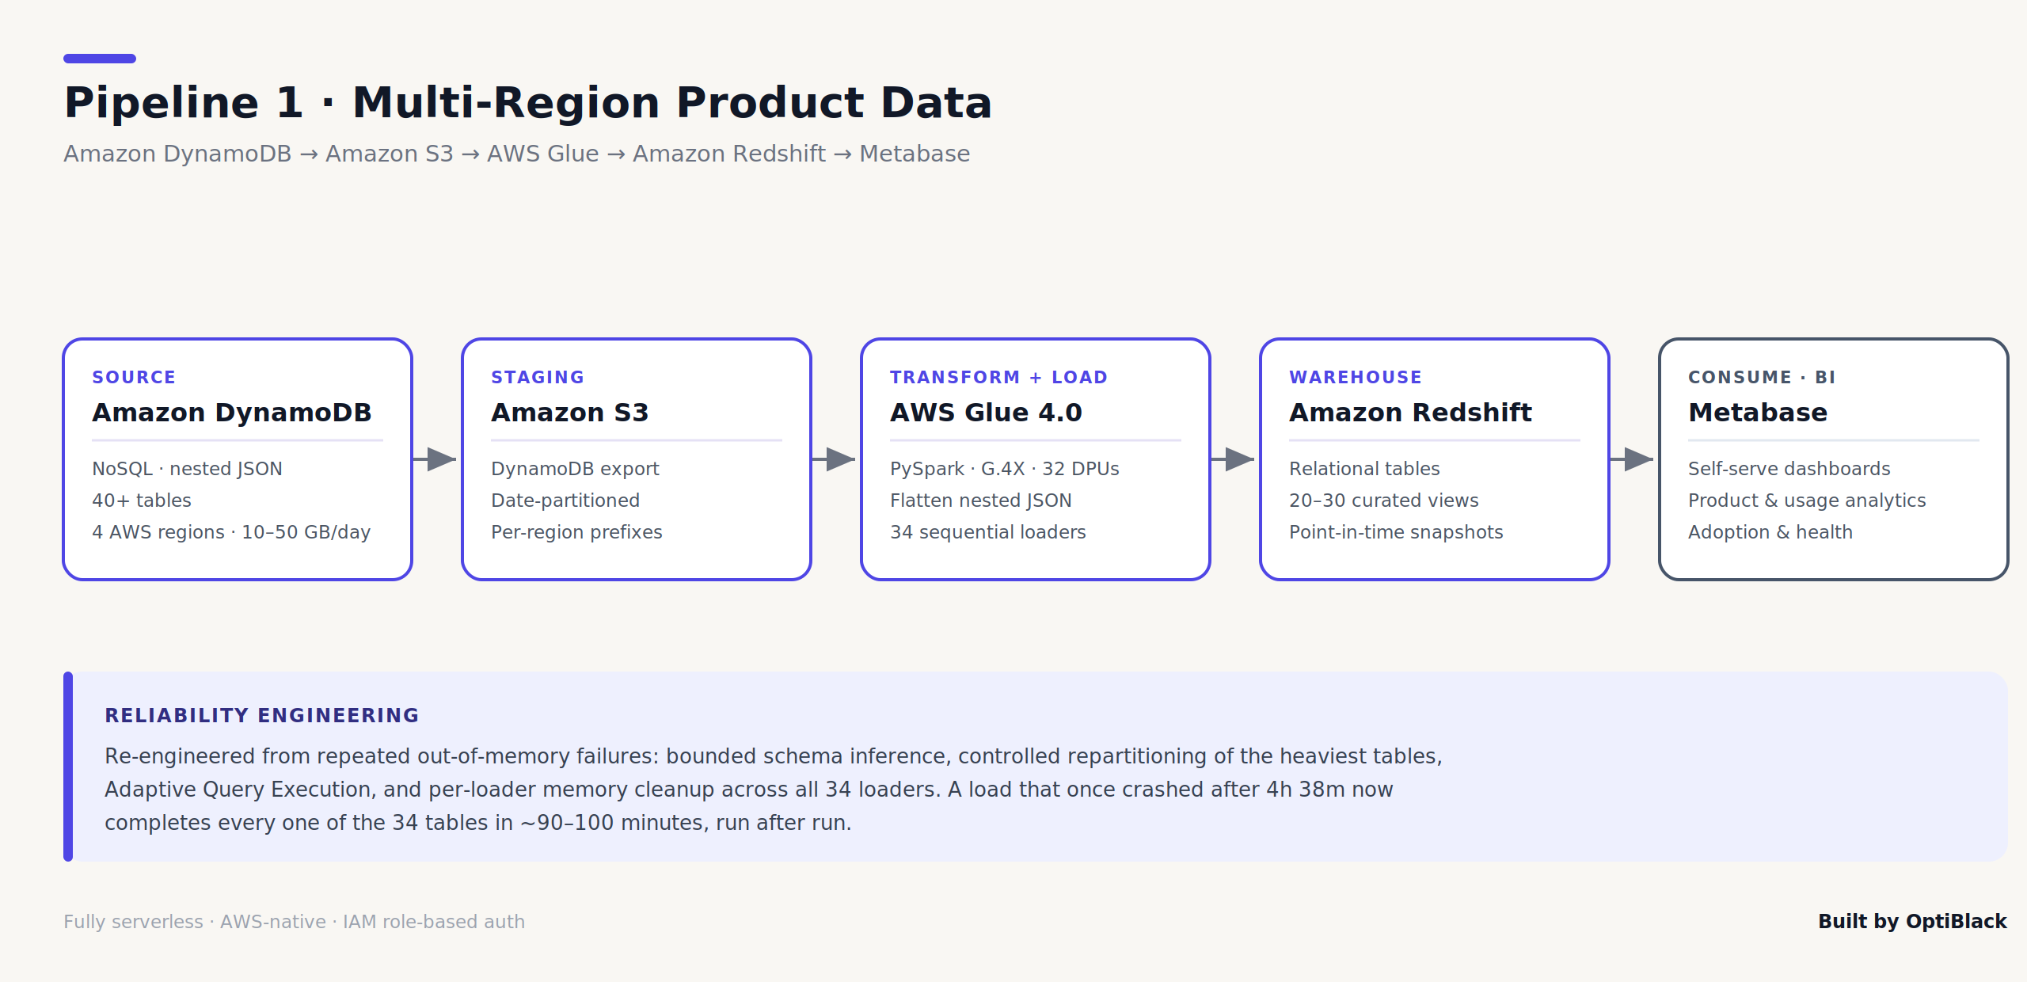The image size is (2027, 982).
Task: Select the "Amazon DynamoDB" card heading
Action: coord(232,413)
